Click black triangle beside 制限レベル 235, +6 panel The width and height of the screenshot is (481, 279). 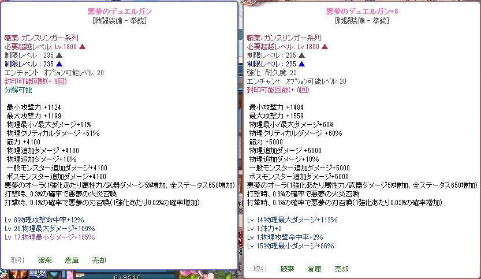[301, 55]
